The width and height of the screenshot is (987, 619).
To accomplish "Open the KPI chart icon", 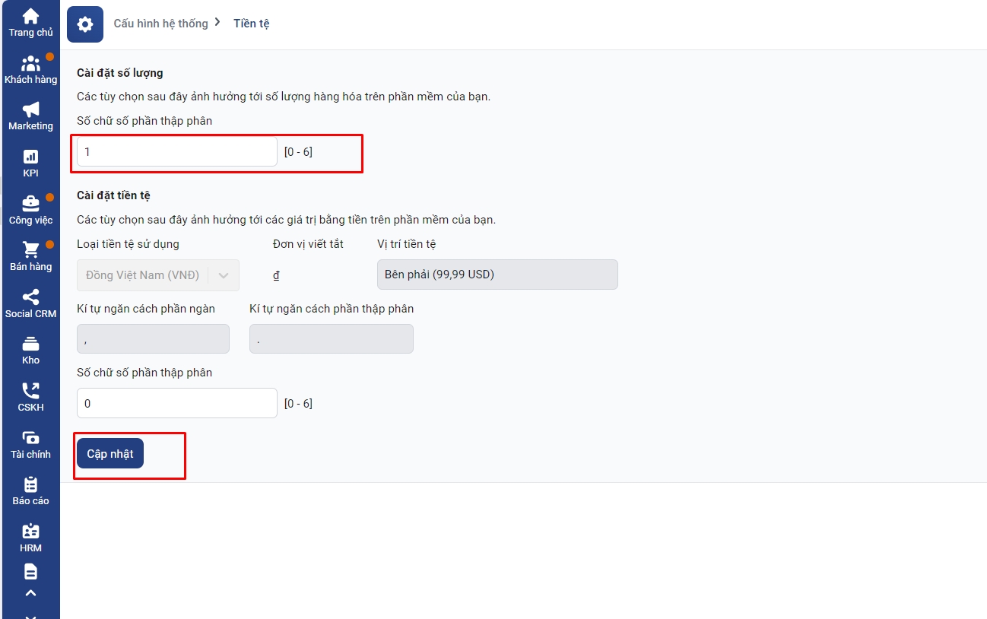I will click(30, 157).
